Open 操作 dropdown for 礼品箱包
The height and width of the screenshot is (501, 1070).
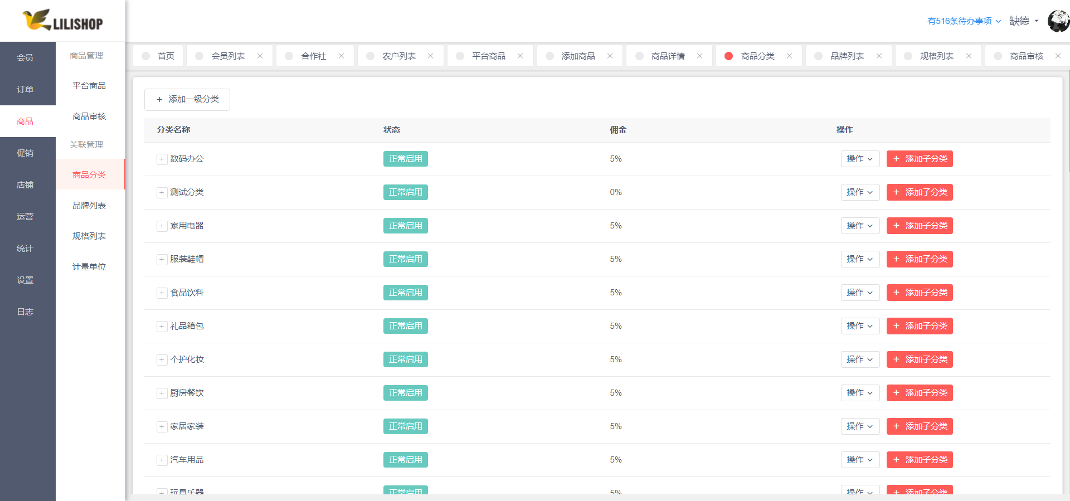tap(860, 326)
